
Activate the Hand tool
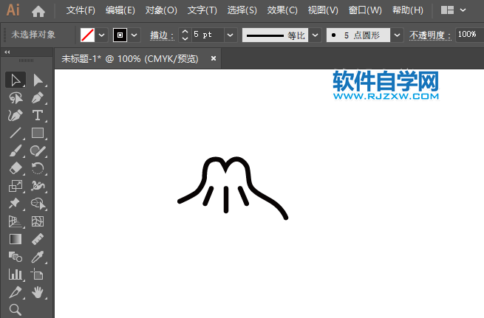coord(38,292)
